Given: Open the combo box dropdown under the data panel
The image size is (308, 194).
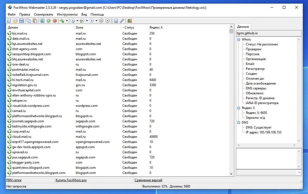Looking at the screenshot, I should coord(299,173).
